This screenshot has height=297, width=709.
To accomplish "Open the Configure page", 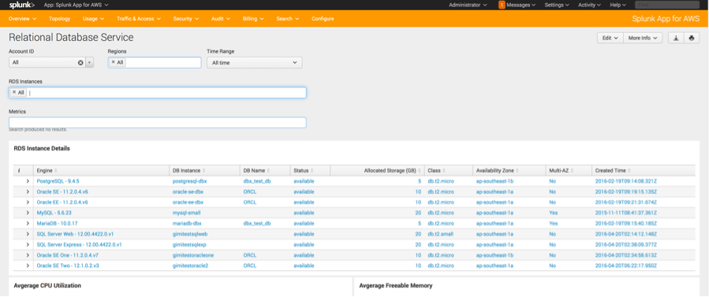I will (323, 19).
